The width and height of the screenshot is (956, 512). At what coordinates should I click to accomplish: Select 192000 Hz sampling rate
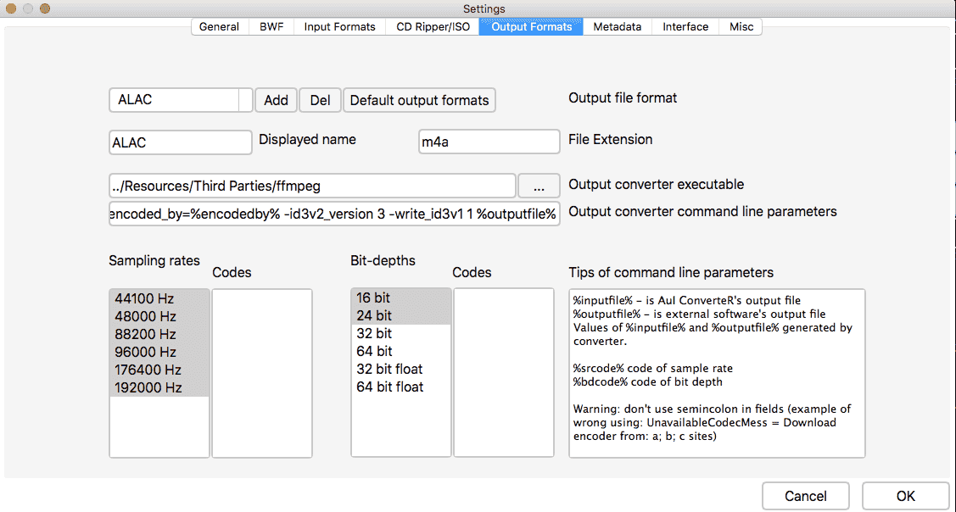pyautogui.click(x=159, y=387)
